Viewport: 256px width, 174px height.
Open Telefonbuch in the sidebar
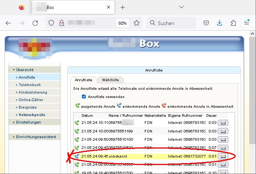pyautogui.click(x=30, y=85)
